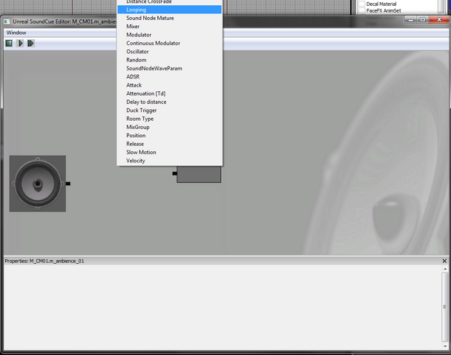Maximize the SoundCue Editor window

point(422,20)
